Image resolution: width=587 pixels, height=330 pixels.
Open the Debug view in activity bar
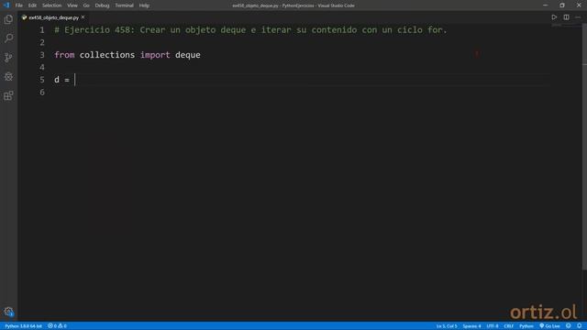click(8, 76)
